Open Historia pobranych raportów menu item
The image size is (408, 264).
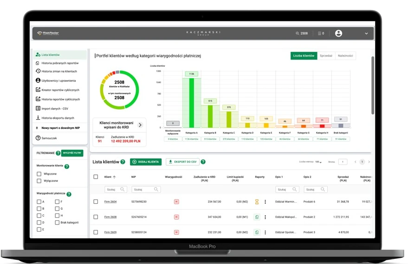(60, 63)
